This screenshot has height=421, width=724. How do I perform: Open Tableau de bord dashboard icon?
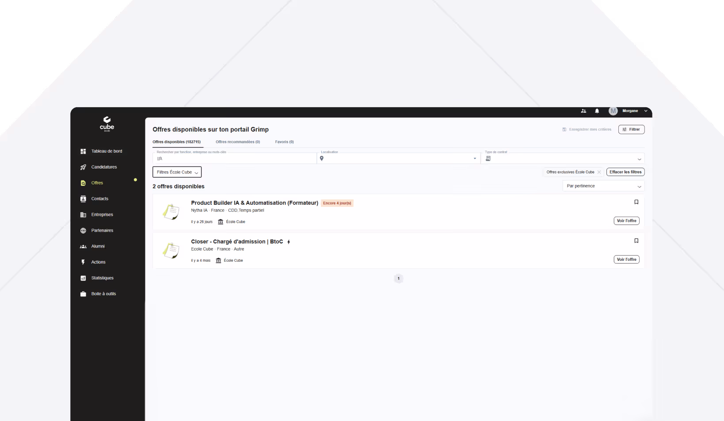point(83,151)
